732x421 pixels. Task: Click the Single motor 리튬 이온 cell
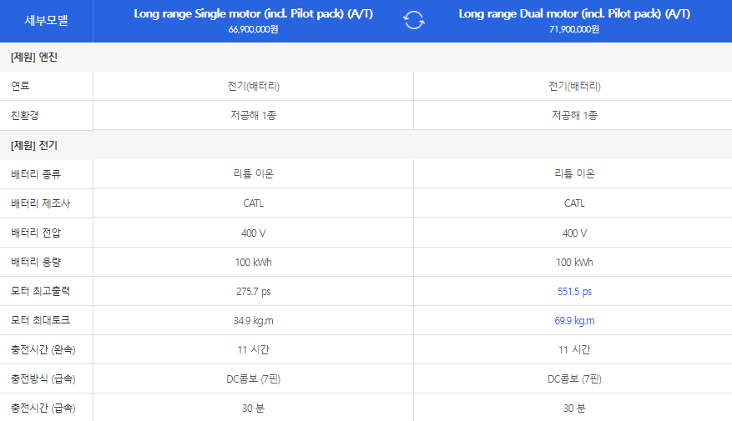click(254, 174)
